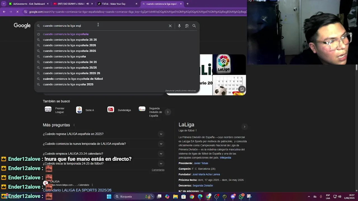The image size is (358, 201).
Task: Open File Explorer from taskbar
Action: click(175, 197)
